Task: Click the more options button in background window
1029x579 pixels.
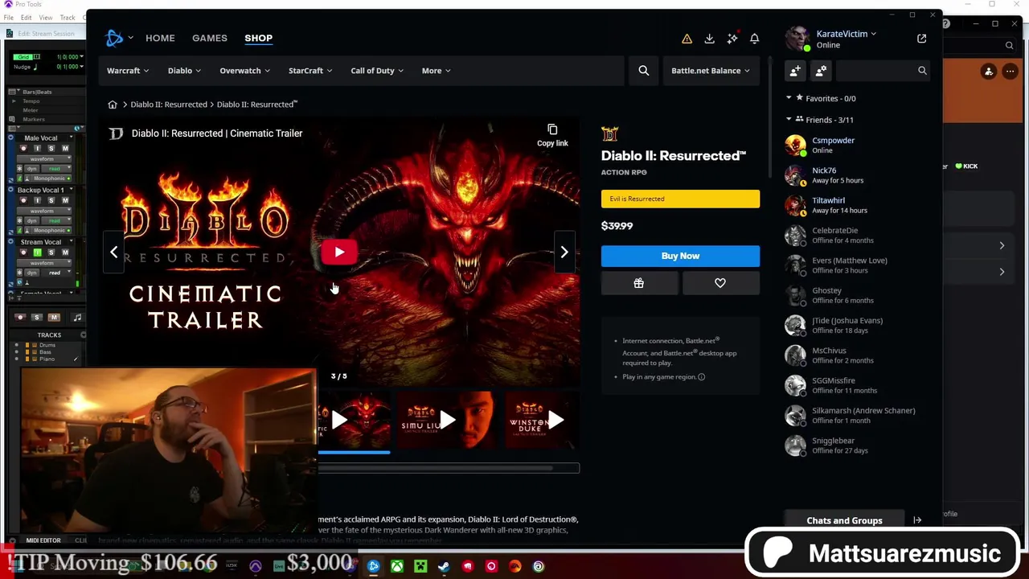Action: 1010,72
